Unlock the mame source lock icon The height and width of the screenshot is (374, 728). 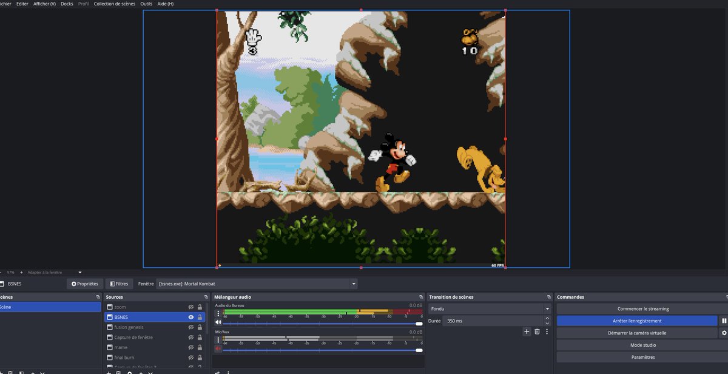point(200,347)
